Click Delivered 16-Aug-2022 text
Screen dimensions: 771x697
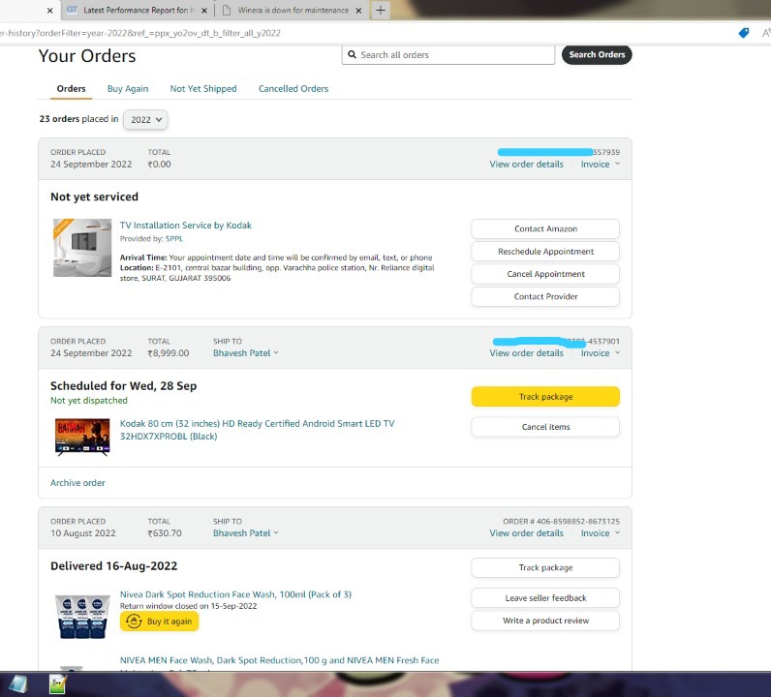113,566
